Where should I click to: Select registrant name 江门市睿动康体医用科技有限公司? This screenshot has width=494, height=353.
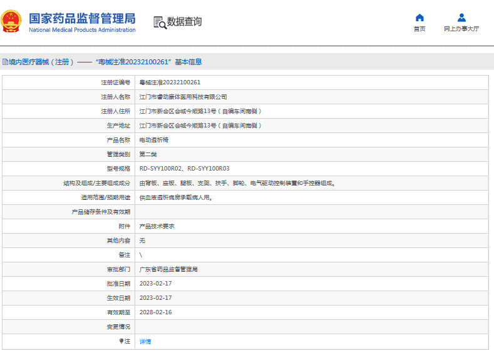[x=183, y=97]
